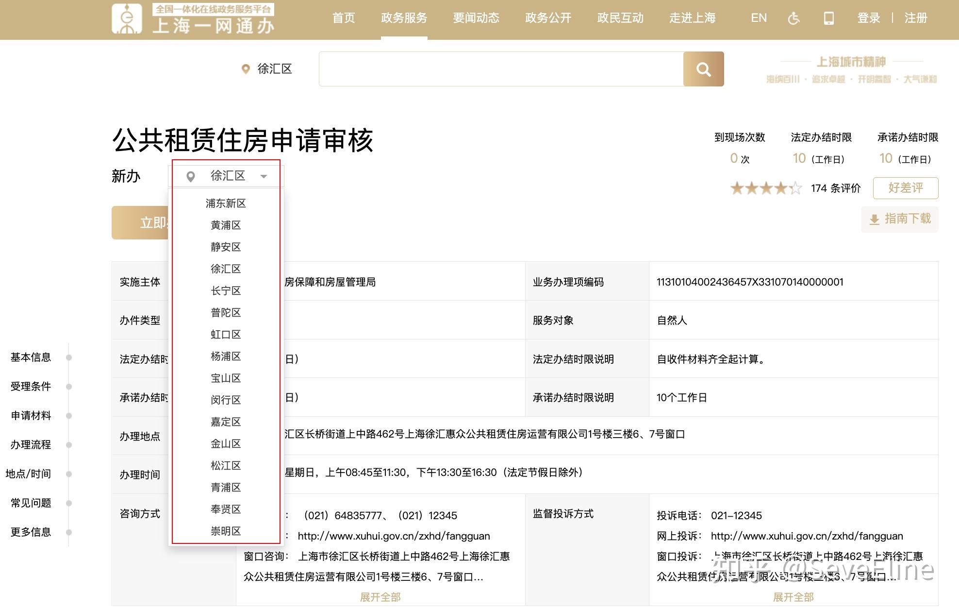This screenshot has width=959, height=609.
Task: Open the 网上投诉 xuhui.gov.cn link
Action: pyautogui.click(x=807, y=536)
